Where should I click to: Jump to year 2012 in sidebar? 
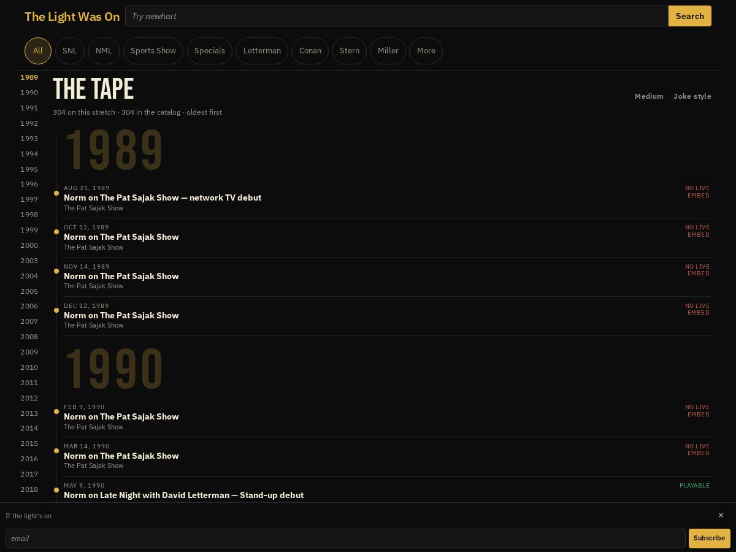29,398
